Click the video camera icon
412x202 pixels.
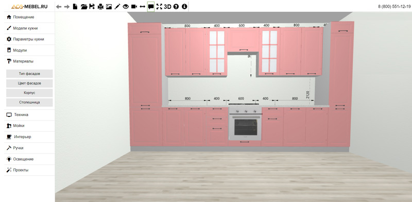[x=134, y=7]
